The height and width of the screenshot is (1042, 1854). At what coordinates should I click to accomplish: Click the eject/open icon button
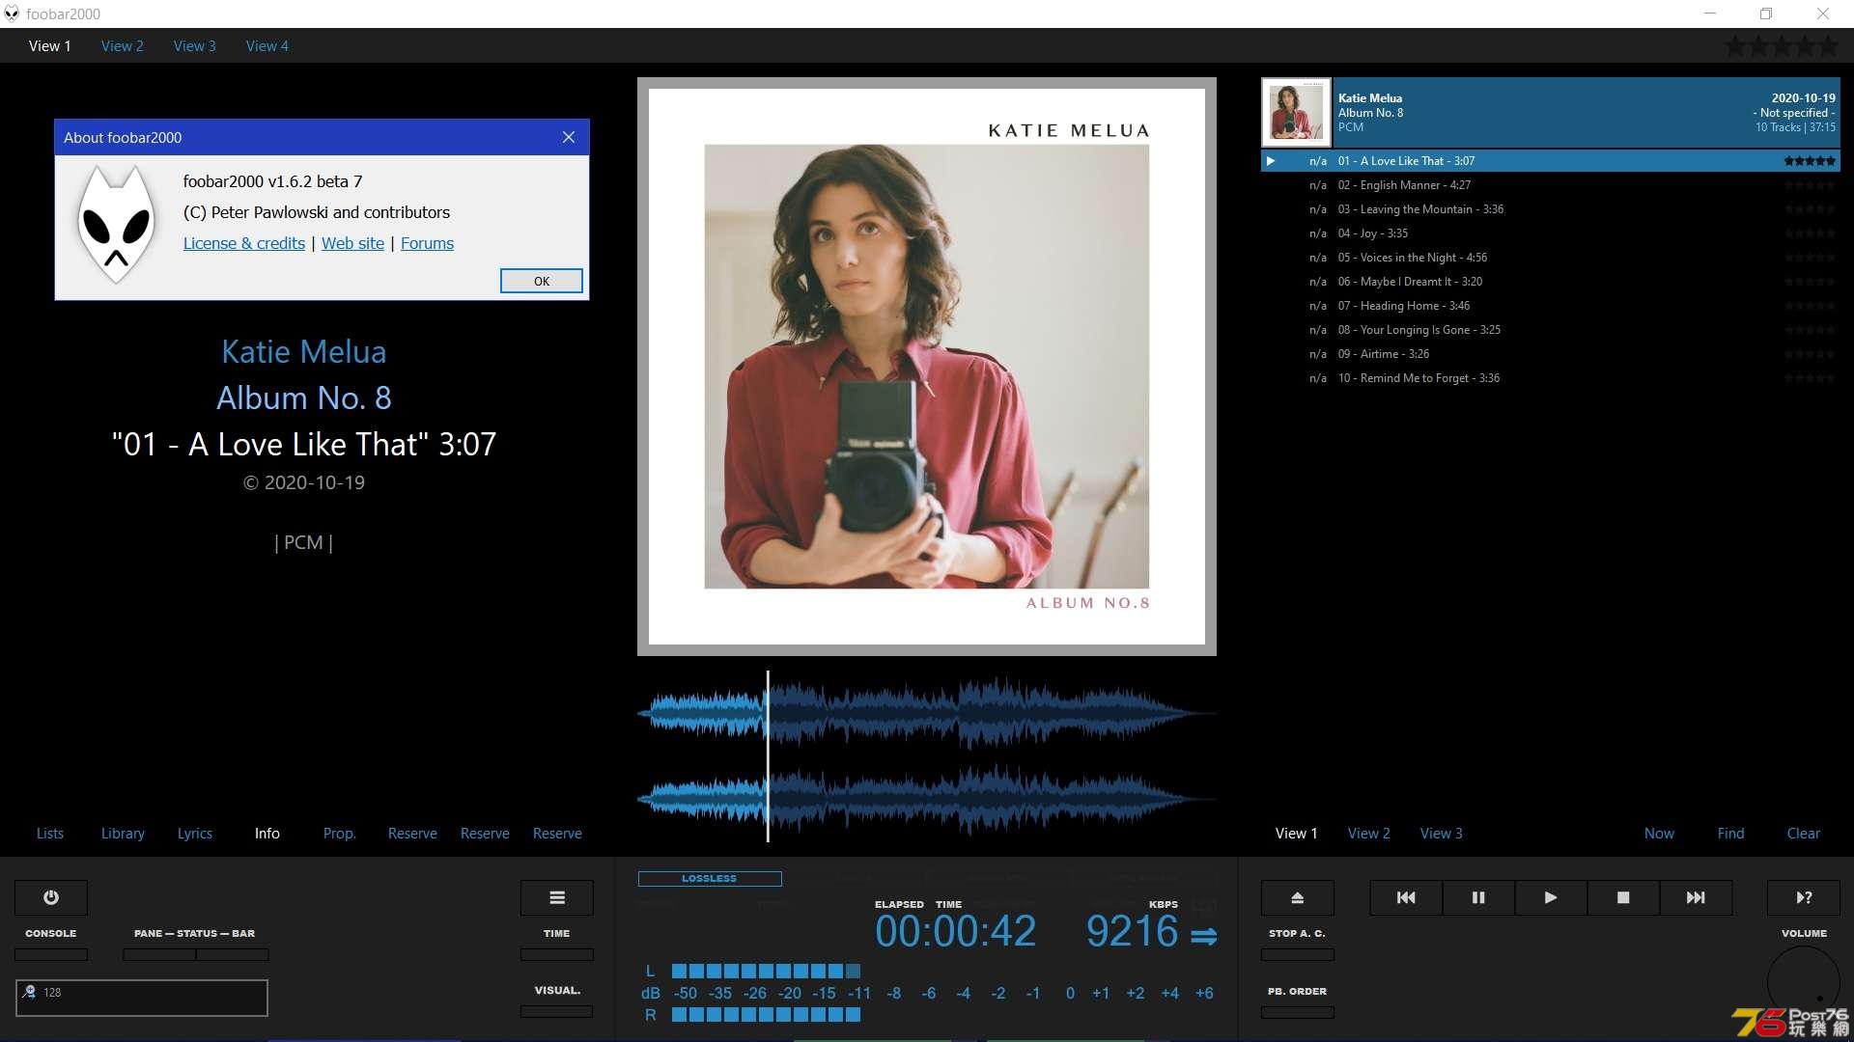(x=1298, y=897)
